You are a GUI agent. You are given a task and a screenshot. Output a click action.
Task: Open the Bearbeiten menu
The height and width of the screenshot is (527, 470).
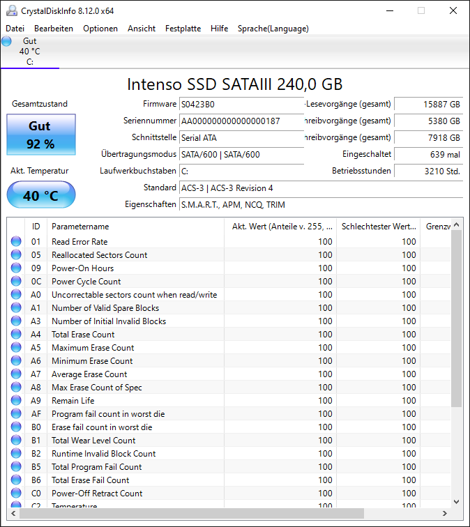tap(54, 29)
